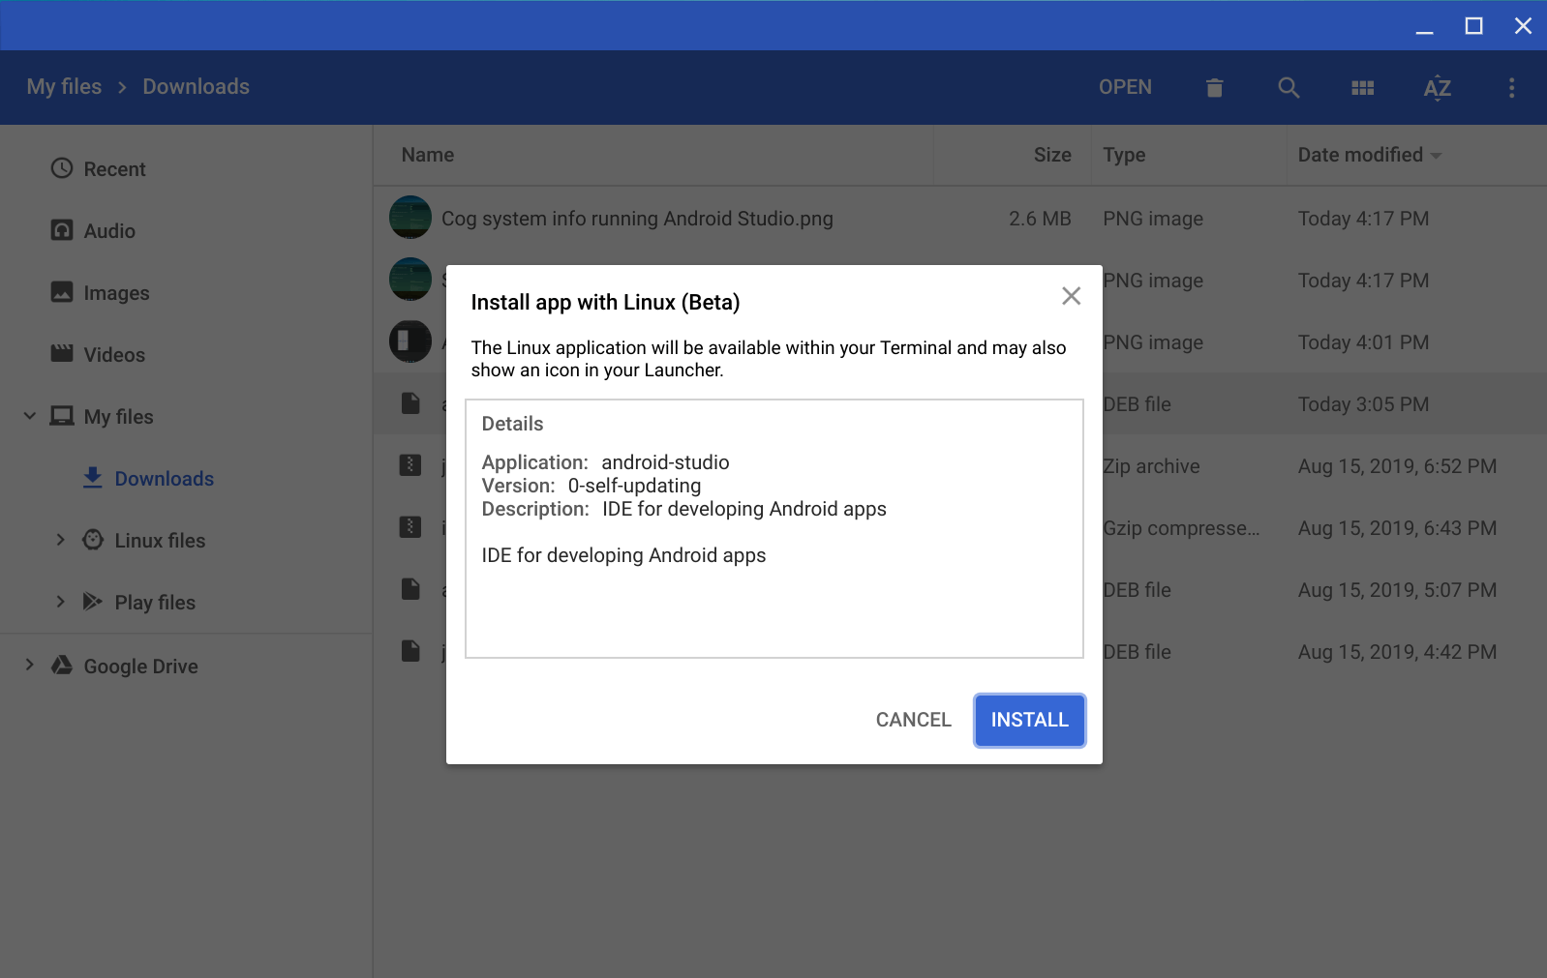Viewport: 1547px width, 978px height.
Task: Click the 2.6 MB size cell
Action: tap(1040, 219)
